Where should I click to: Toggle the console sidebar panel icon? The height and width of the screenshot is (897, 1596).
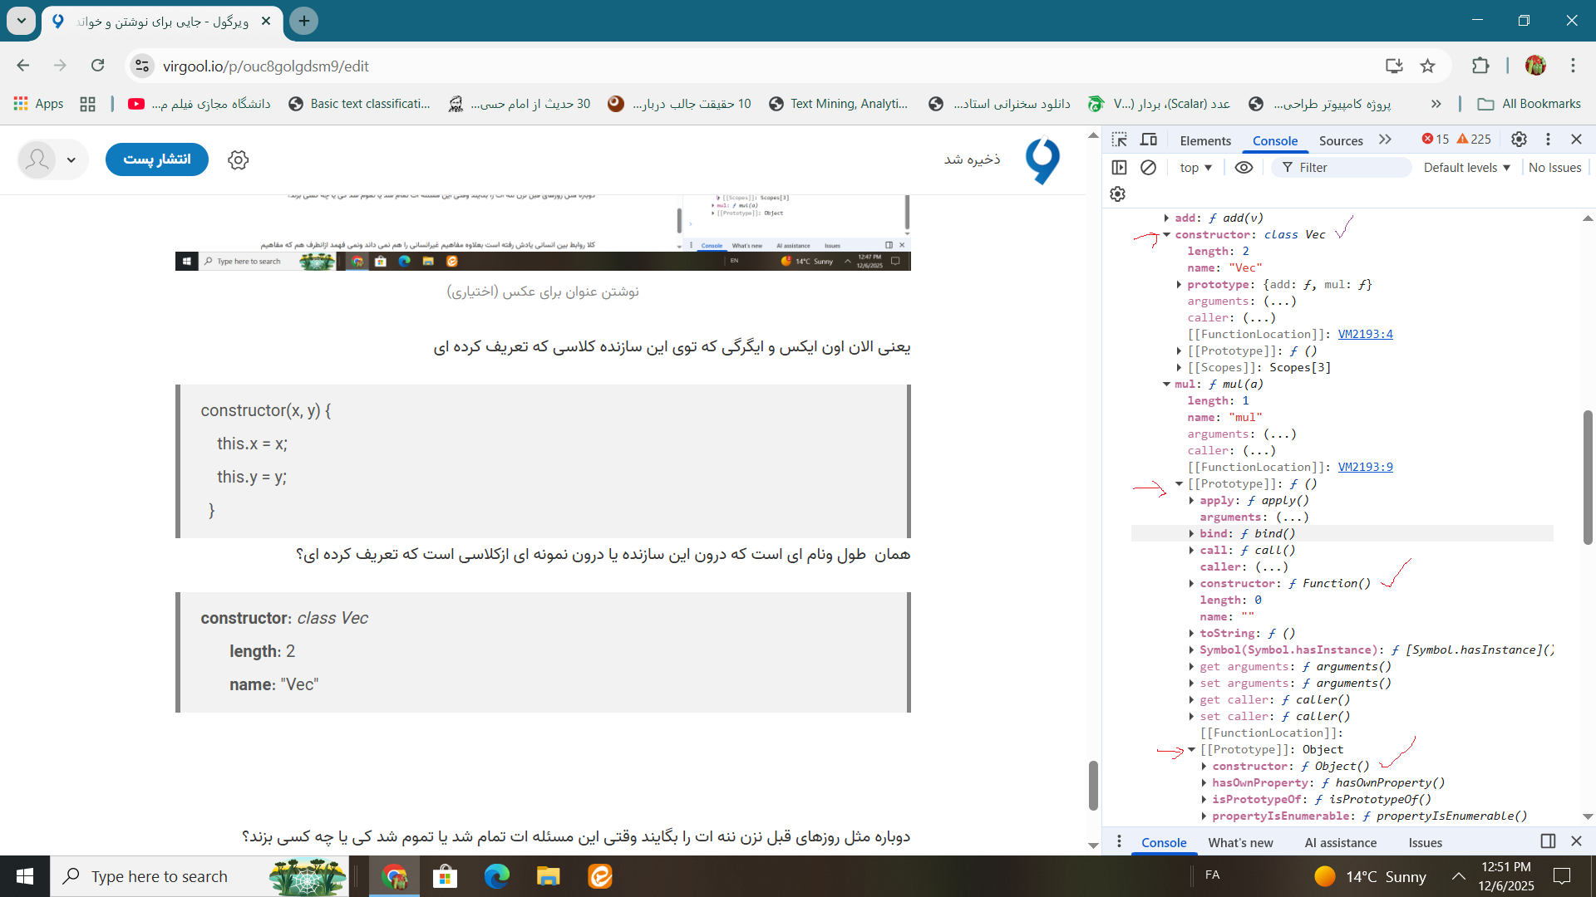1120,168
